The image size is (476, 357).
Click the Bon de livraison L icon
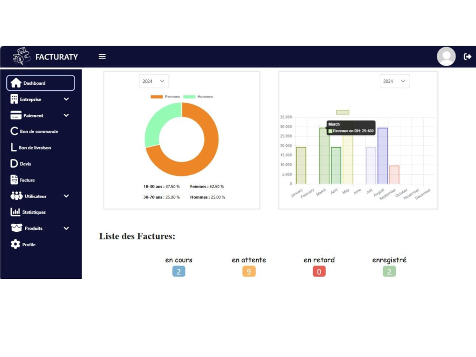pos(13,148)
